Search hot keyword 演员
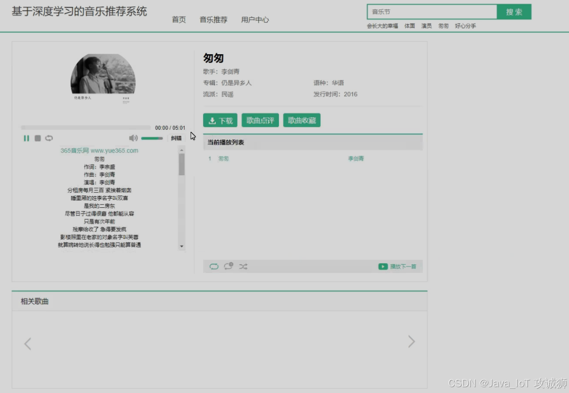Viewport: 569px width, 393px height. [x=426, y=26]
